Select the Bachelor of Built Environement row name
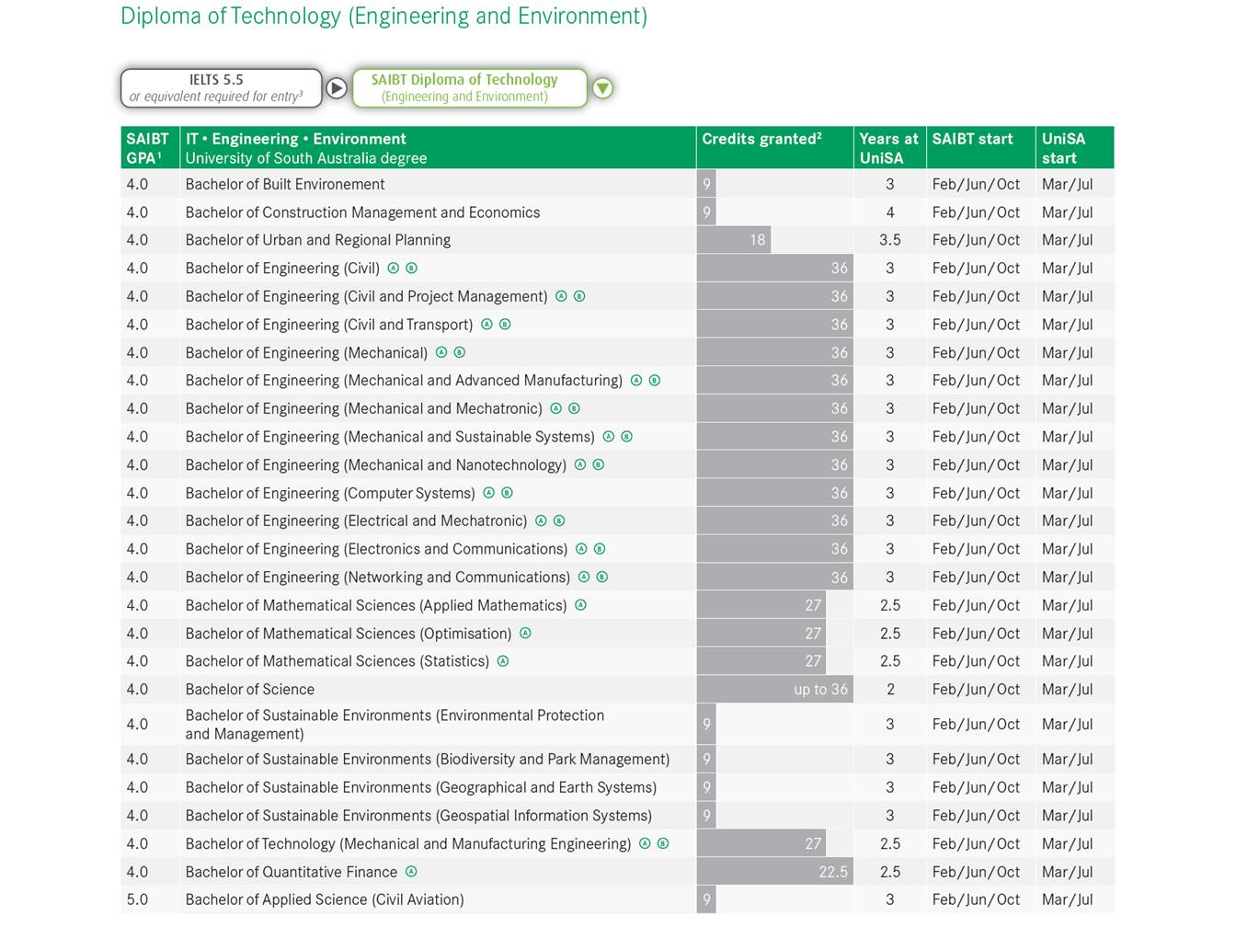 (285, 184)
